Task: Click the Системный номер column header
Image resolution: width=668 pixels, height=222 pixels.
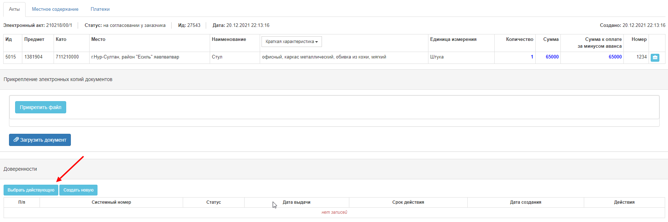Action: click(111, 202)
